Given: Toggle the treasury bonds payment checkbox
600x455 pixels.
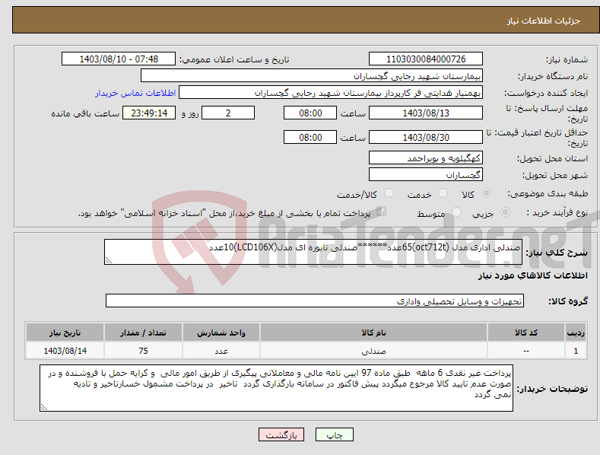Looking at the screenshot, I should 381,212.
